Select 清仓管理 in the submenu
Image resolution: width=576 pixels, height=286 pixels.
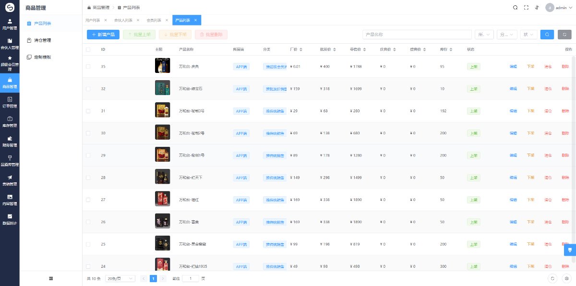[51, 40]
